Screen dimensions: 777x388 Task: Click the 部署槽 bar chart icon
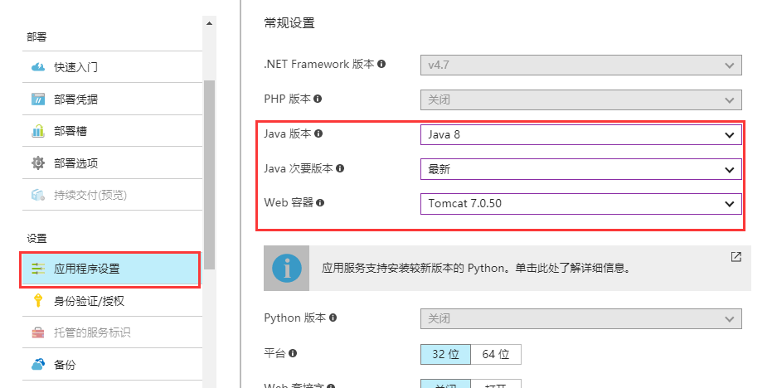[37, 131]
